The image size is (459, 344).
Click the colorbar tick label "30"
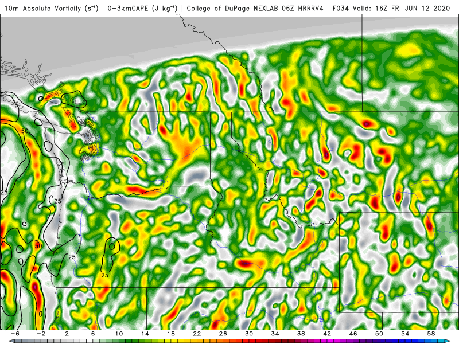click(249, 334)
